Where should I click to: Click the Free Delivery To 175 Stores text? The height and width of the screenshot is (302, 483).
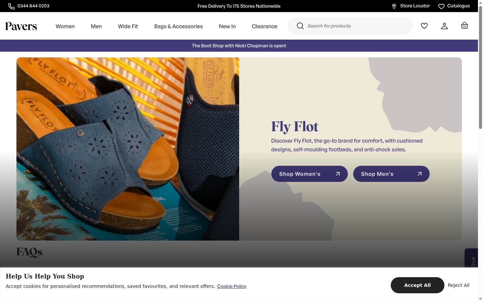pyautogui.click(x=239, y=6)
